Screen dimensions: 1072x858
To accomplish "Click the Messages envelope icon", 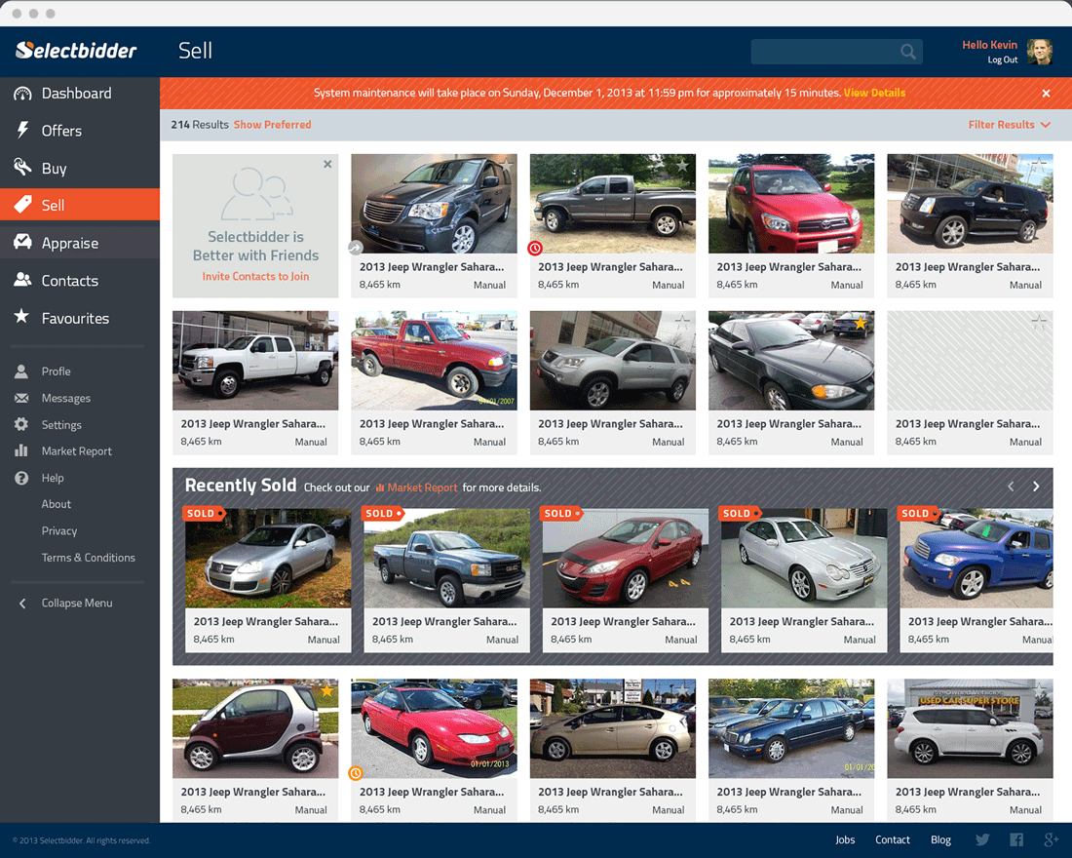I will coord(21,398).
